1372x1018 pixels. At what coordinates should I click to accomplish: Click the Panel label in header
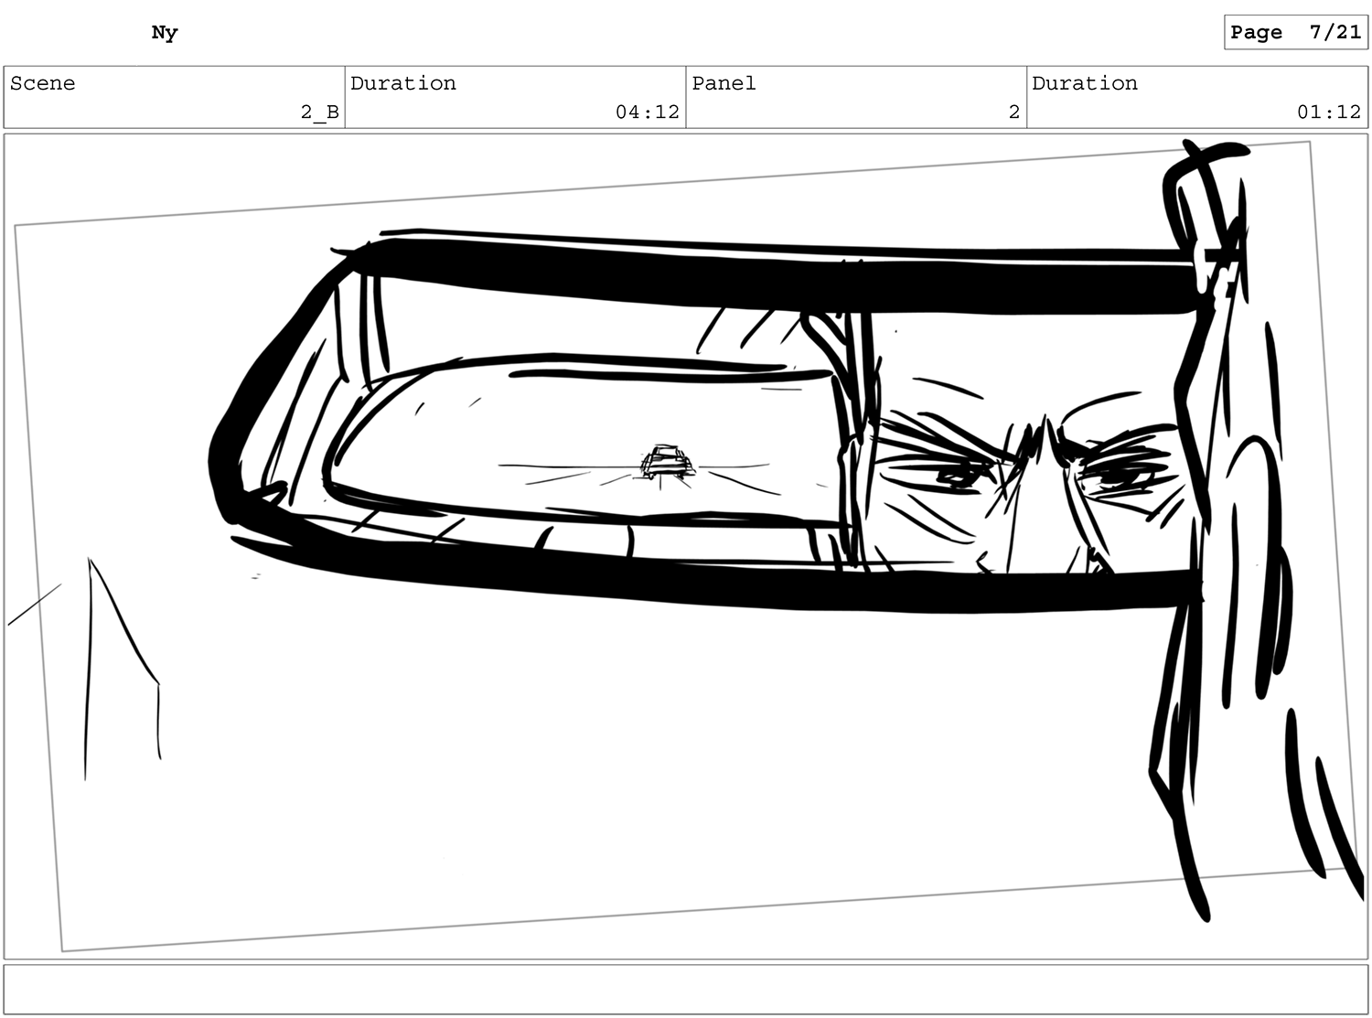(724, 83)
